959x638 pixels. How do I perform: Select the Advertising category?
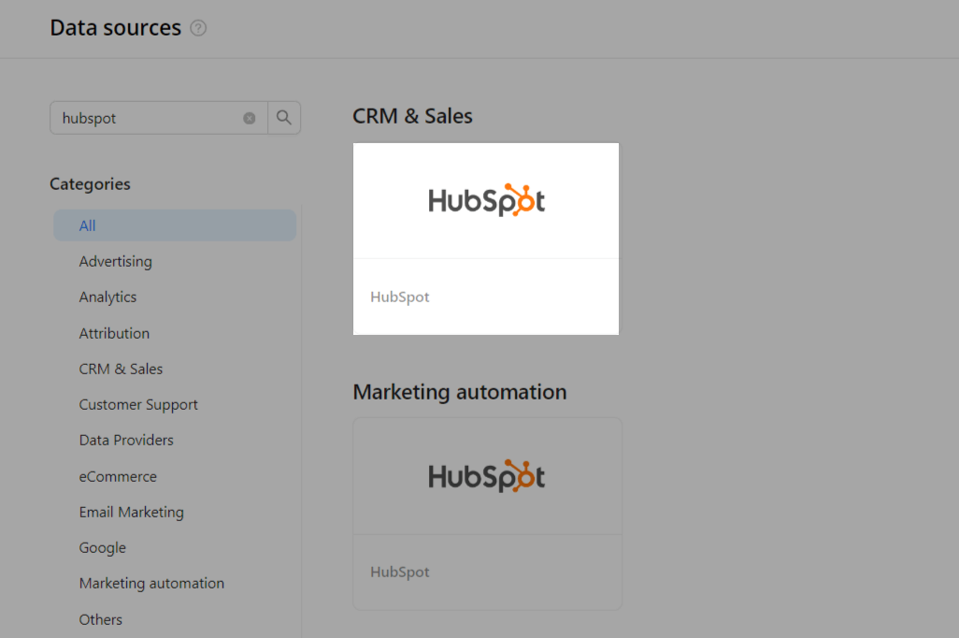(116, 261)
